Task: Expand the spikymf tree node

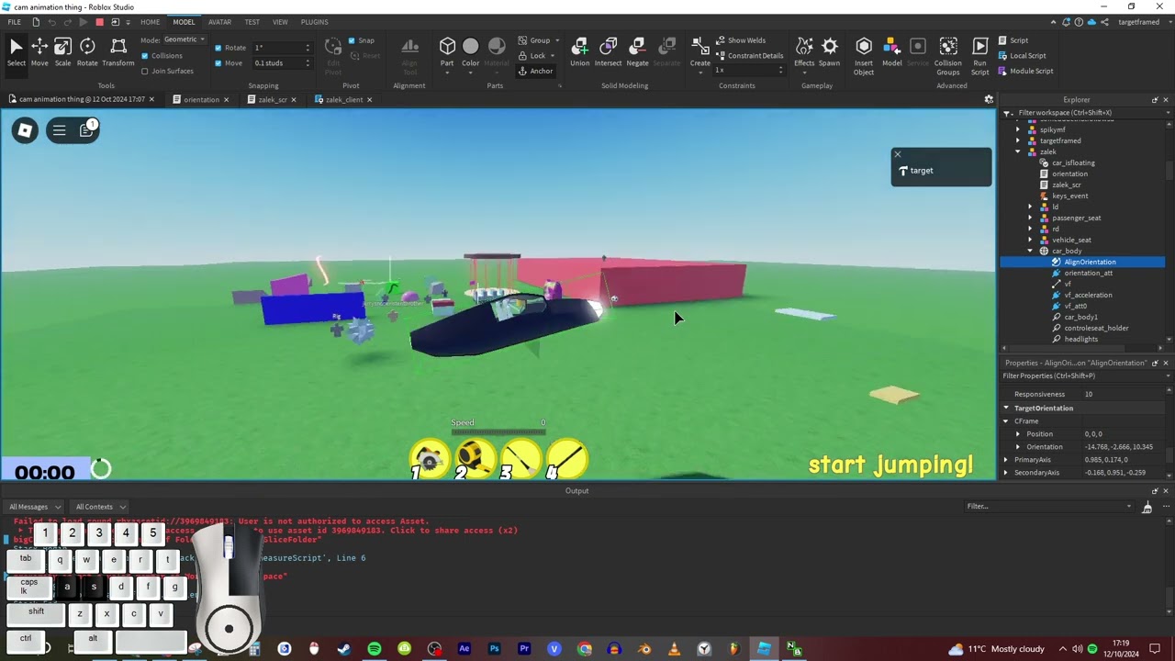Action: click(1017, 129)
